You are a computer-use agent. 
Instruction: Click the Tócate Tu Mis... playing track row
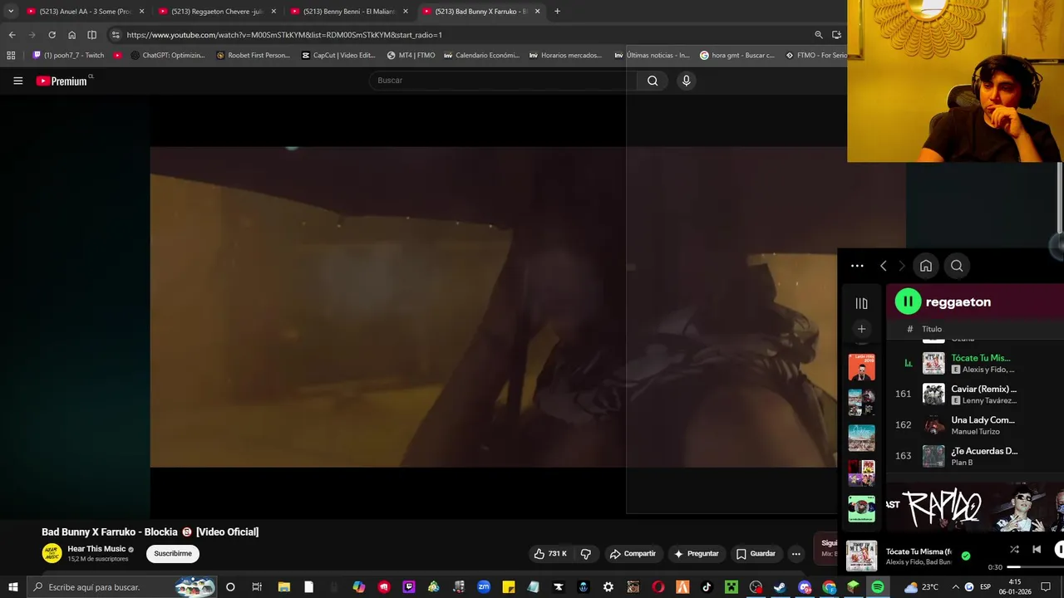[x=975, y=363]
